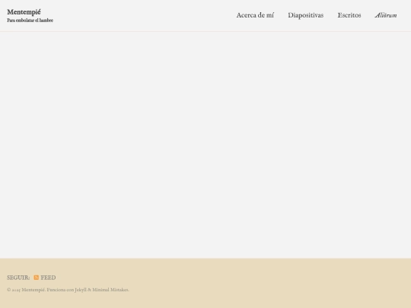Image resolution: width=411 pixels, height=308 pixels.
Task: Select the Aliōrum navigation link
Action: click(386, 15)
